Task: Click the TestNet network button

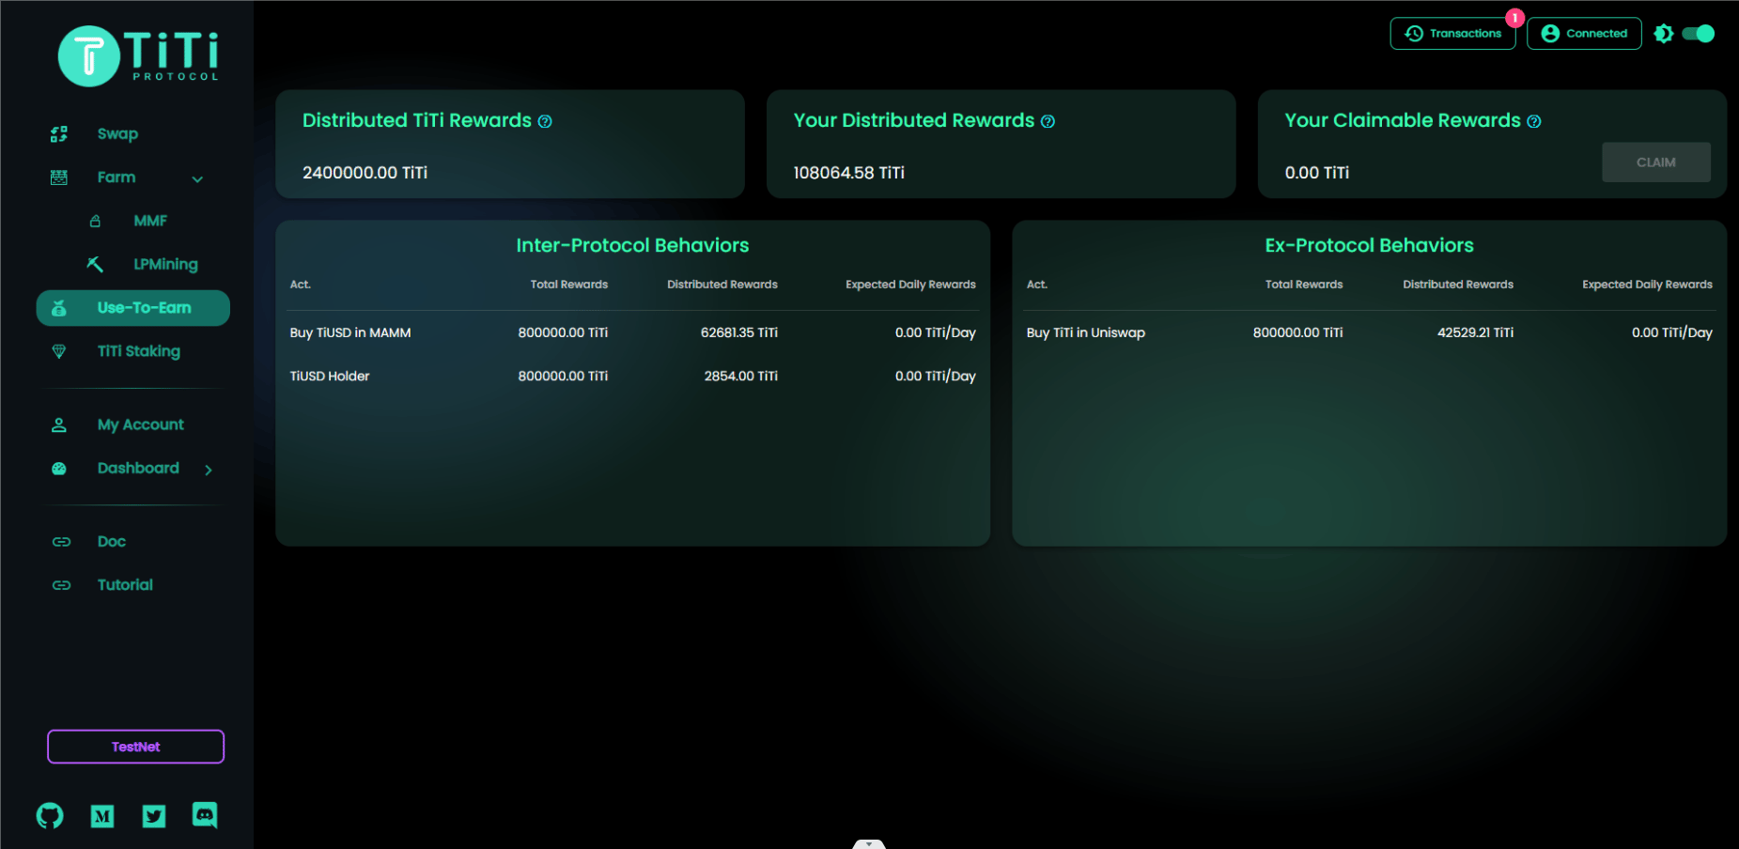Action: click(136, 747)
